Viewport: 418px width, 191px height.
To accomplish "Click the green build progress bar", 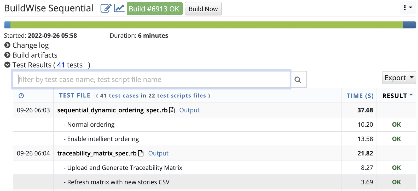I will 206,25.
